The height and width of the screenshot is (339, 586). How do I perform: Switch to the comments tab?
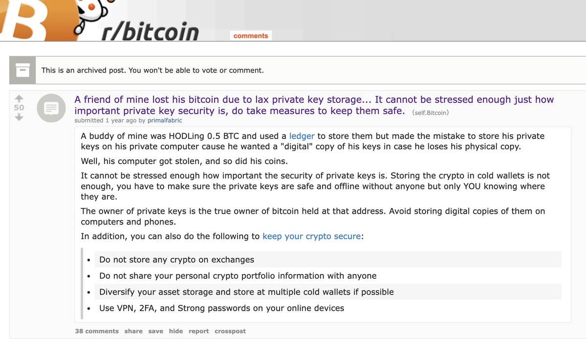point(251,36)
